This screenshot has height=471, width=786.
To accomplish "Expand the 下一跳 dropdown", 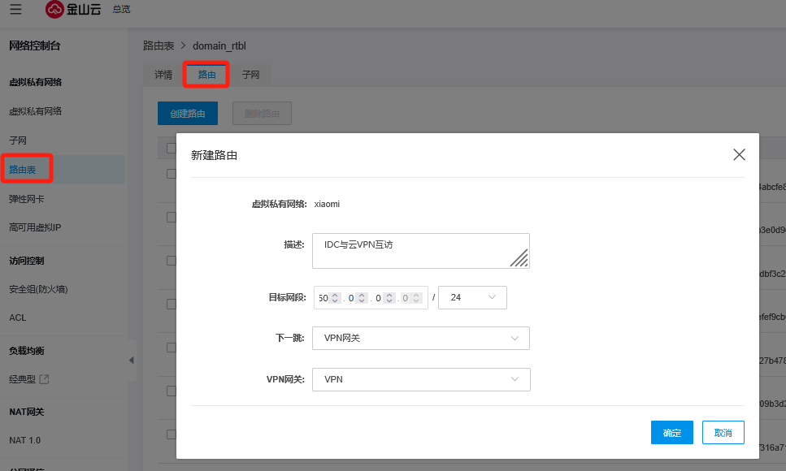I will [x=421, y=338].
